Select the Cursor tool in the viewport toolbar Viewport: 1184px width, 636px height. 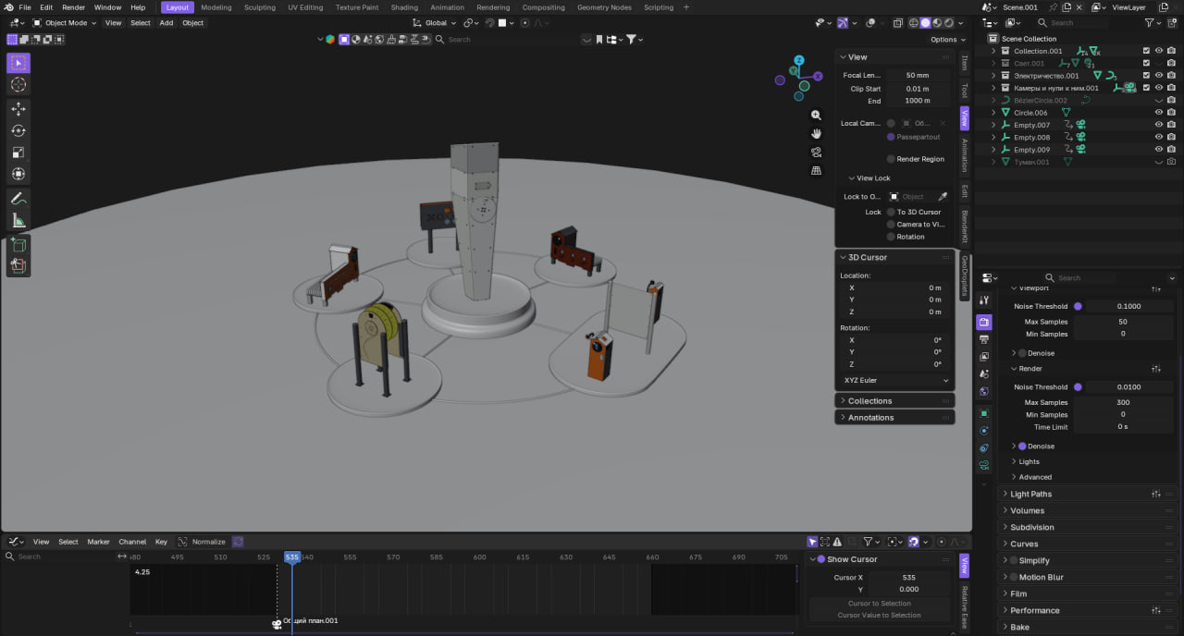(x=18, y=85)
